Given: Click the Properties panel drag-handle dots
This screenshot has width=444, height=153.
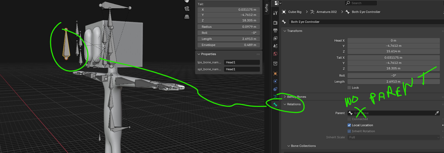Looking at the screenshot, I should [x=258, y=54].
